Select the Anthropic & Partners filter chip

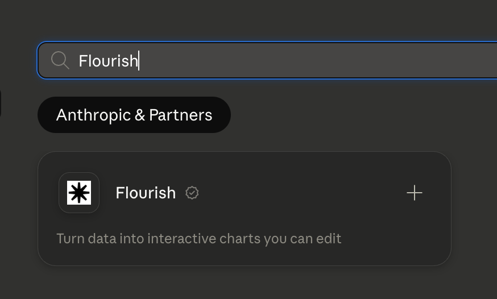coord(134,115)
